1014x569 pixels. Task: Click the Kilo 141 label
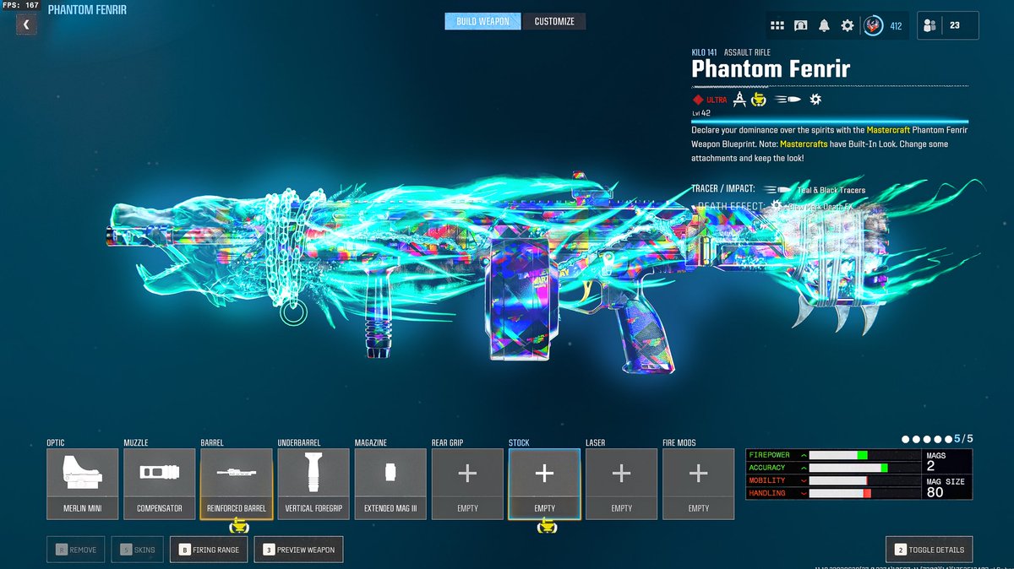point(704,51)
